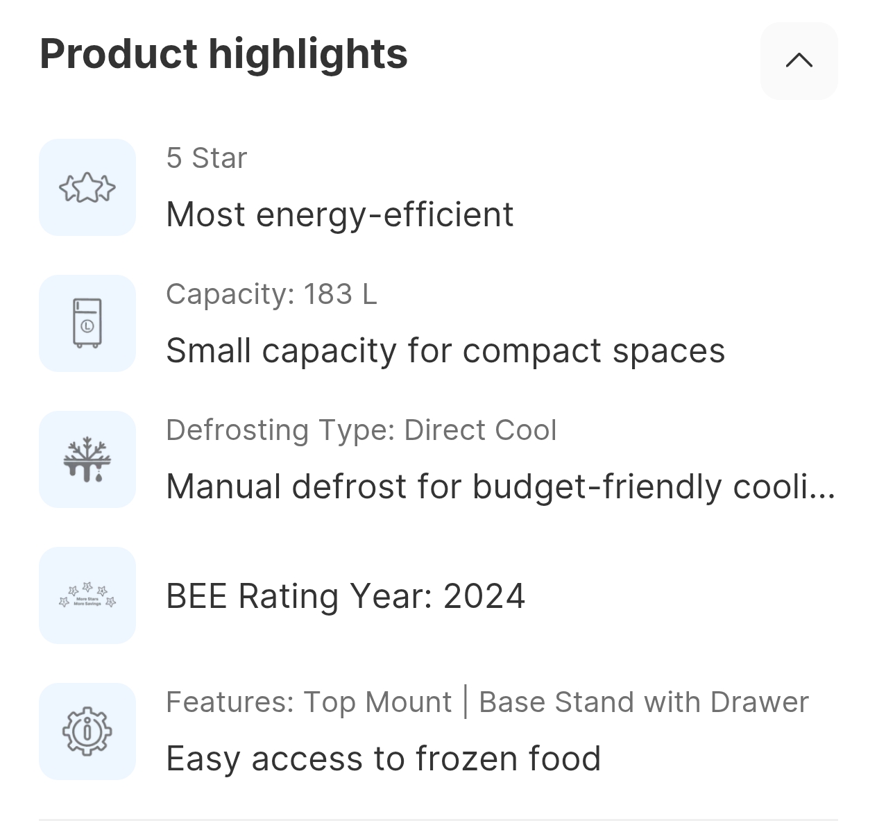Tap the Features gear info icon
Screen dimensions: 877x821
click(x=87, y=731)
